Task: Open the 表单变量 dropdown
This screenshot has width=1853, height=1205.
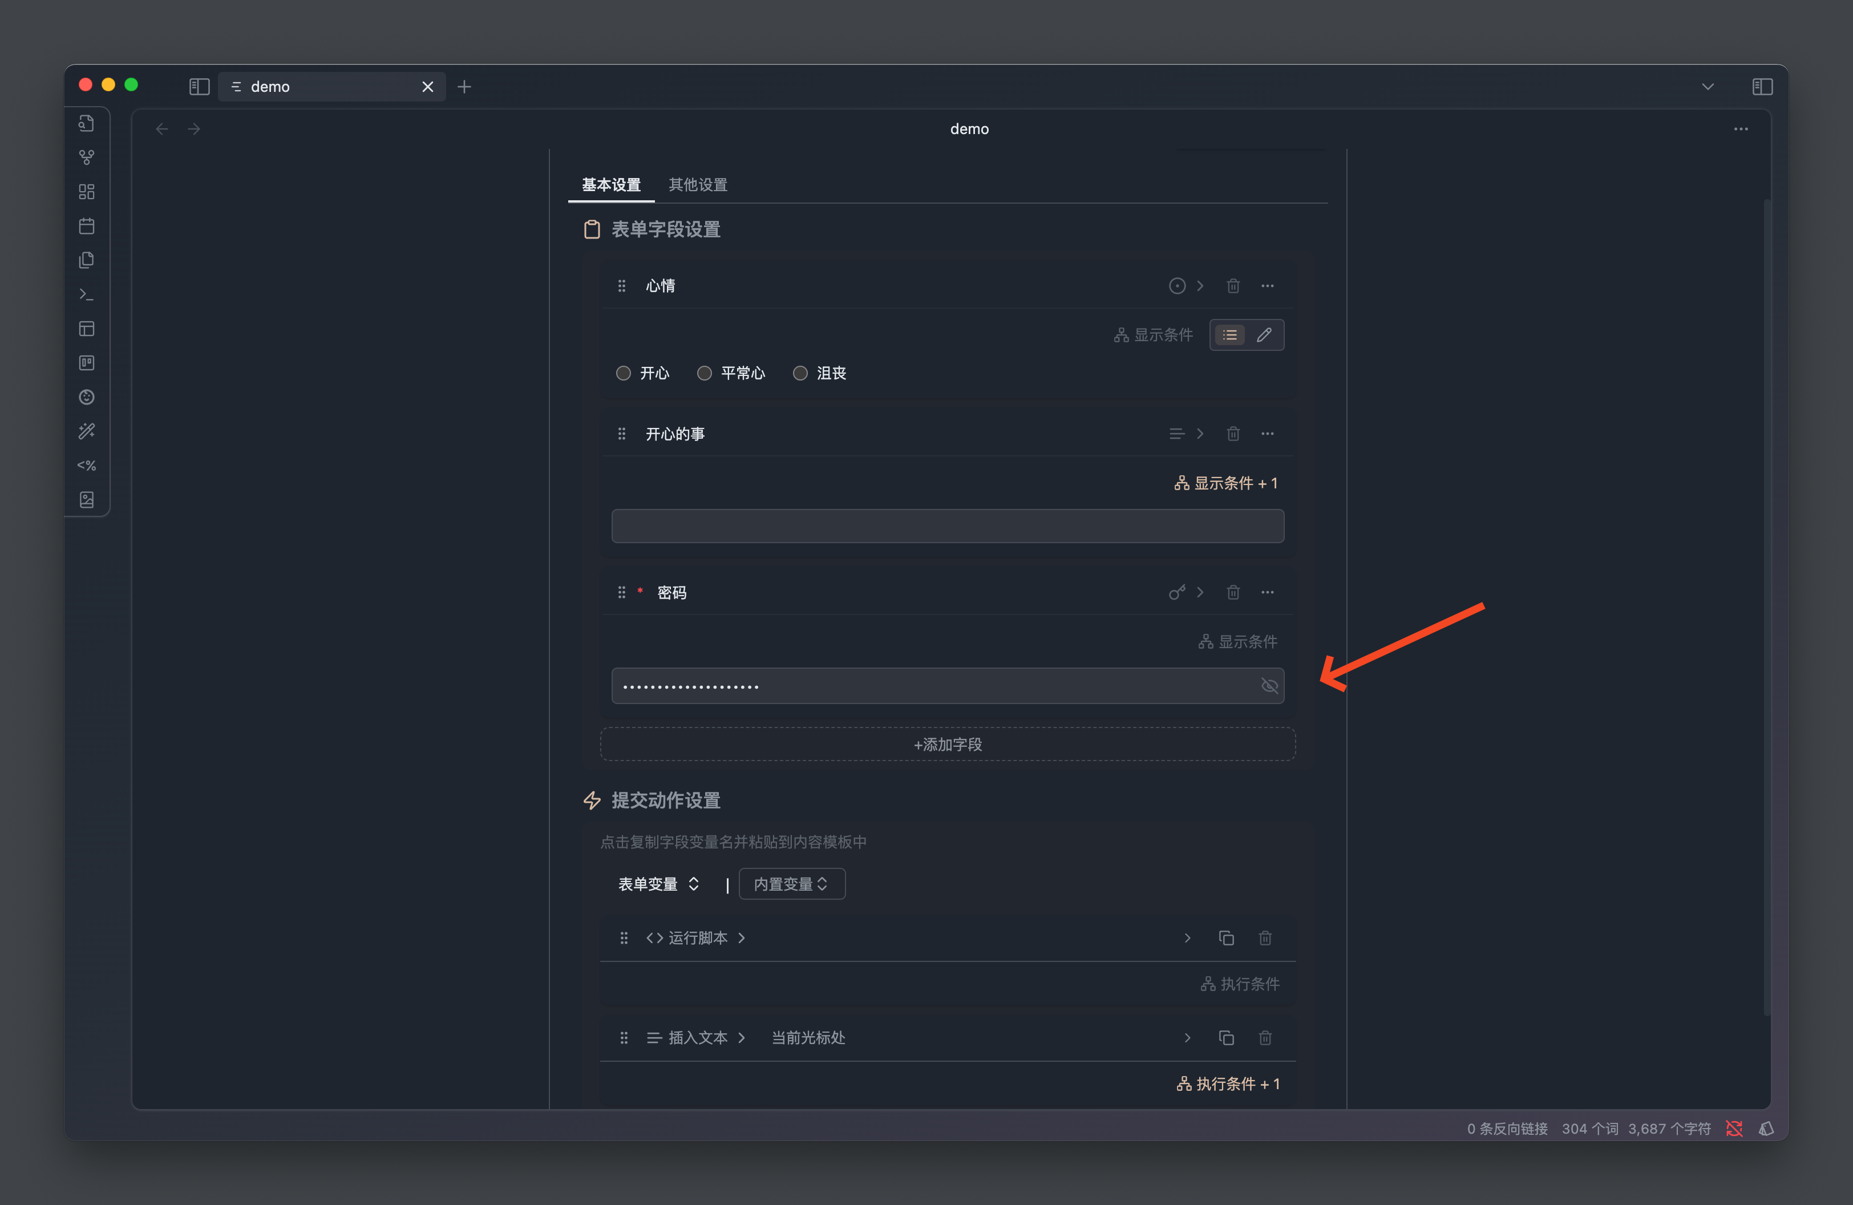Action: pyautogui.click(x=658, y=884)
